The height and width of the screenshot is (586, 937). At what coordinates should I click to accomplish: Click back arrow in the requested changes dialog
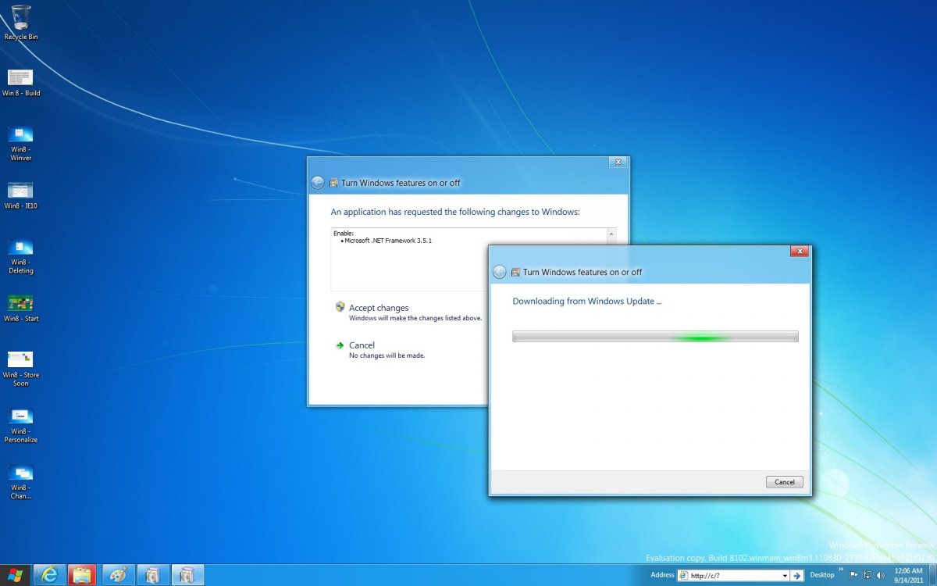tap(318, 183)
